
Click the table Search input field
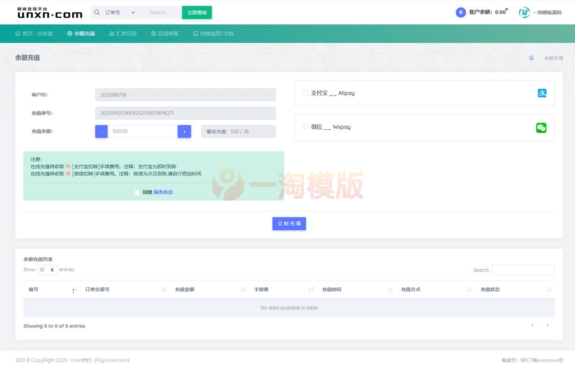tap(523, 270)
